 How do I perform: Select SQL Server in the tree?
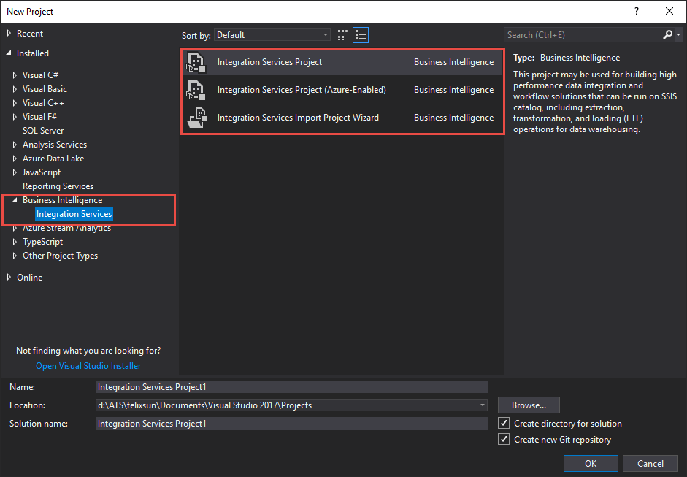pyautogui.click(x=43, y=131)
